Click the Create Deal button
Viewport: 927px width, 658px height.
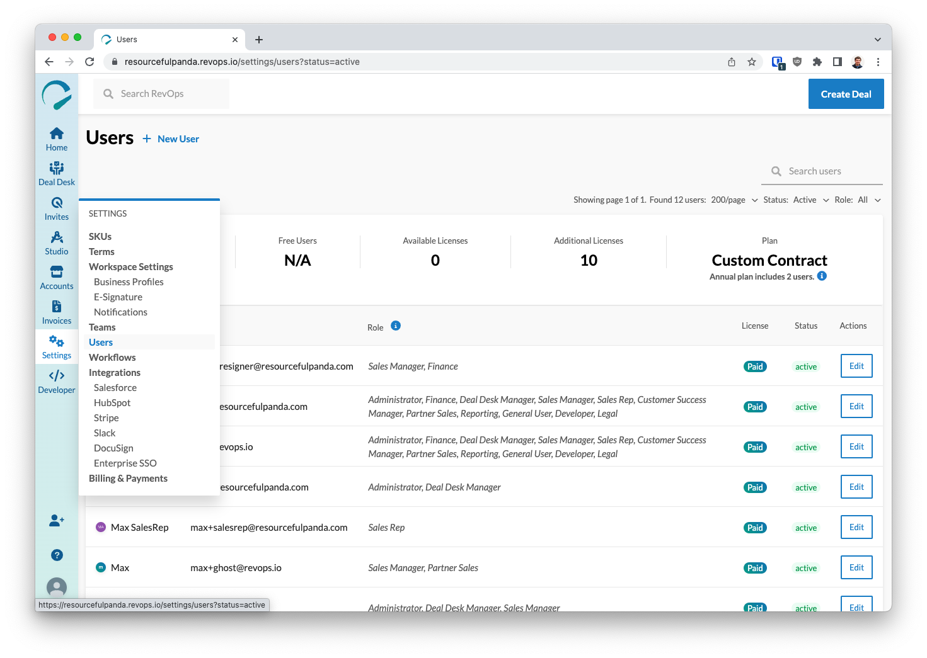846,94
